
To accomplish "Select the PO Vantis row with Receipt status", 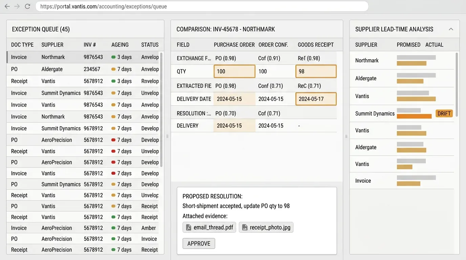I will pyautogui.click(x=83, y=206).
